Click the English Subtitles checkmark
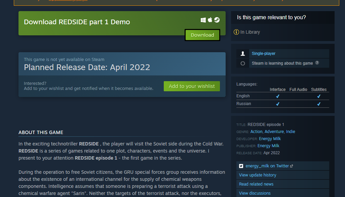The width and height of the screenshot is (345, 197). (318, 96)
